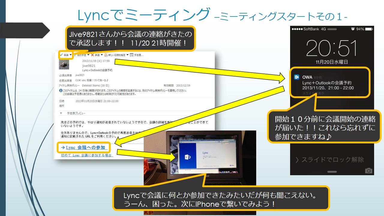Open the '初めて Lync 会議に参加する場合' link
The image size is (384, 216).
(87, 155)
